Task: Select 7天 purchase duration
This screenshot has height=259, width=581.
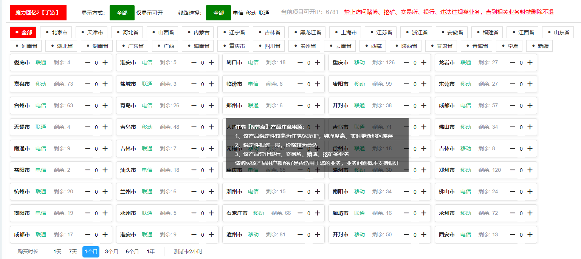Action: tap(73, 251)
